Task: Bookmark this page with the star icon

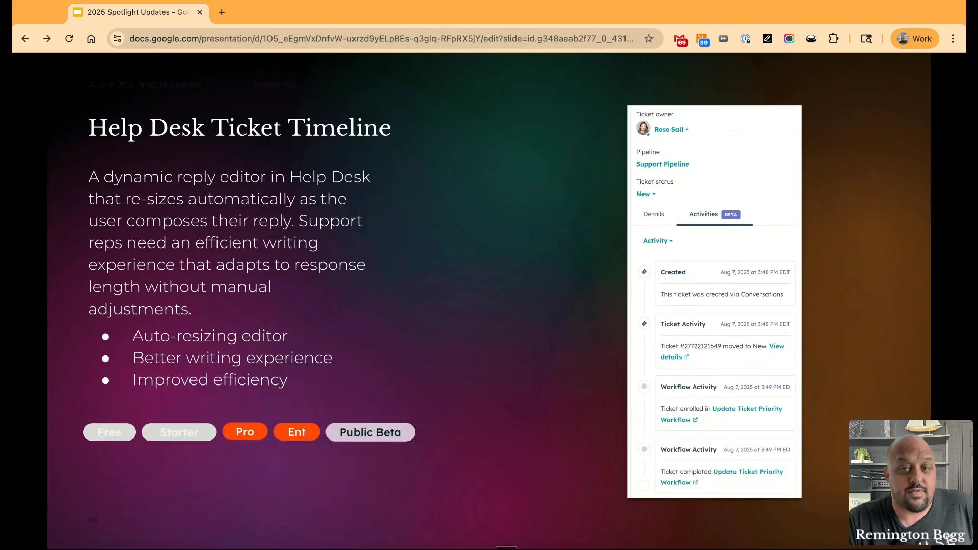Action: 648,39
